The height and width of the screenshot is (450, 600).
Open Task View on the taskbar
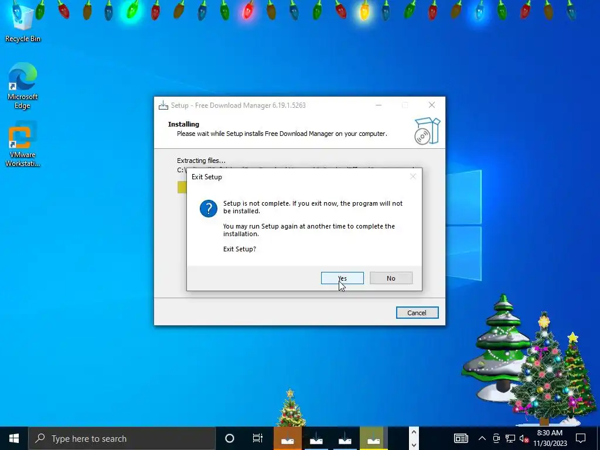point(258,438)
